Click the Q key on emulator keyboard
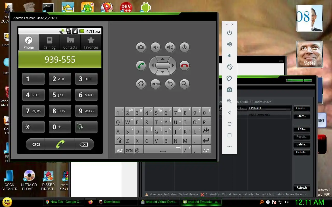The height and width of the screenshot is (207, 332). [120, 122]
